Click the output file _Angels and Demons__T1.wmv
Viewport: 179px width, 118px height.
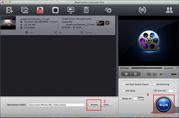[x=80, y=25]
